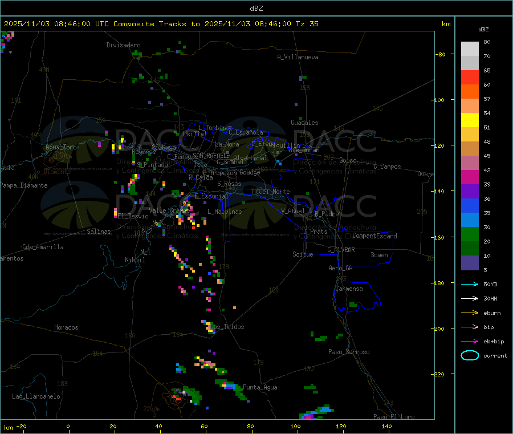Click the 'Guadales' map label
This screenshot has width=513, height=434.
[x=304, y=123]
